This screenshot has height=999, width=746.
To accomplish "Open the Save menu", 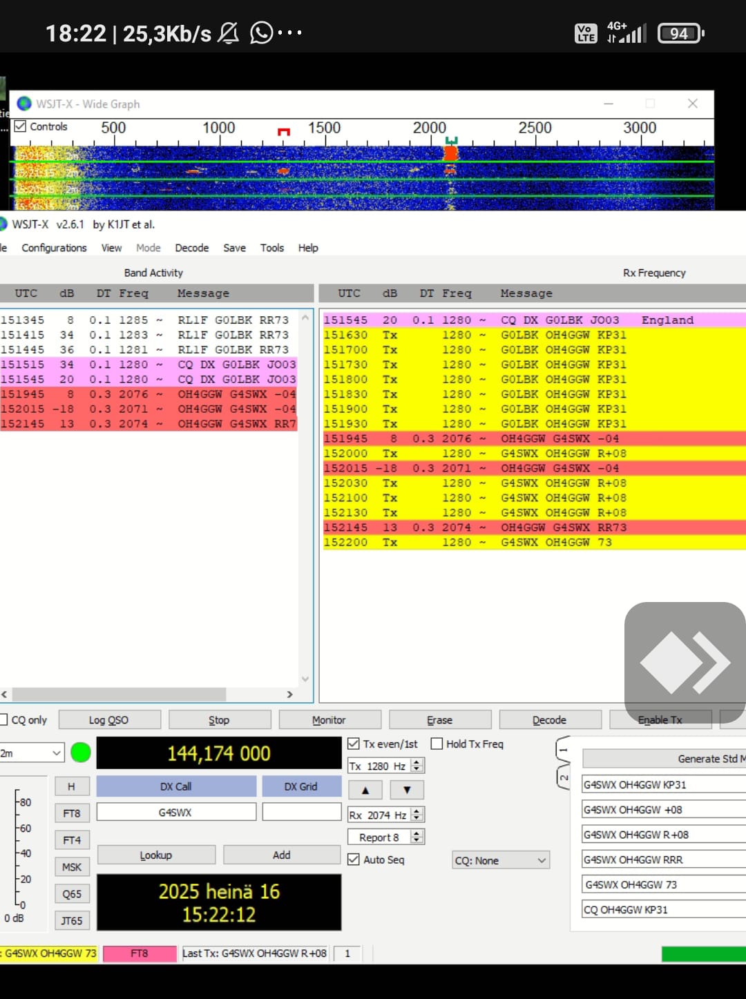I will tap(234, 248).
